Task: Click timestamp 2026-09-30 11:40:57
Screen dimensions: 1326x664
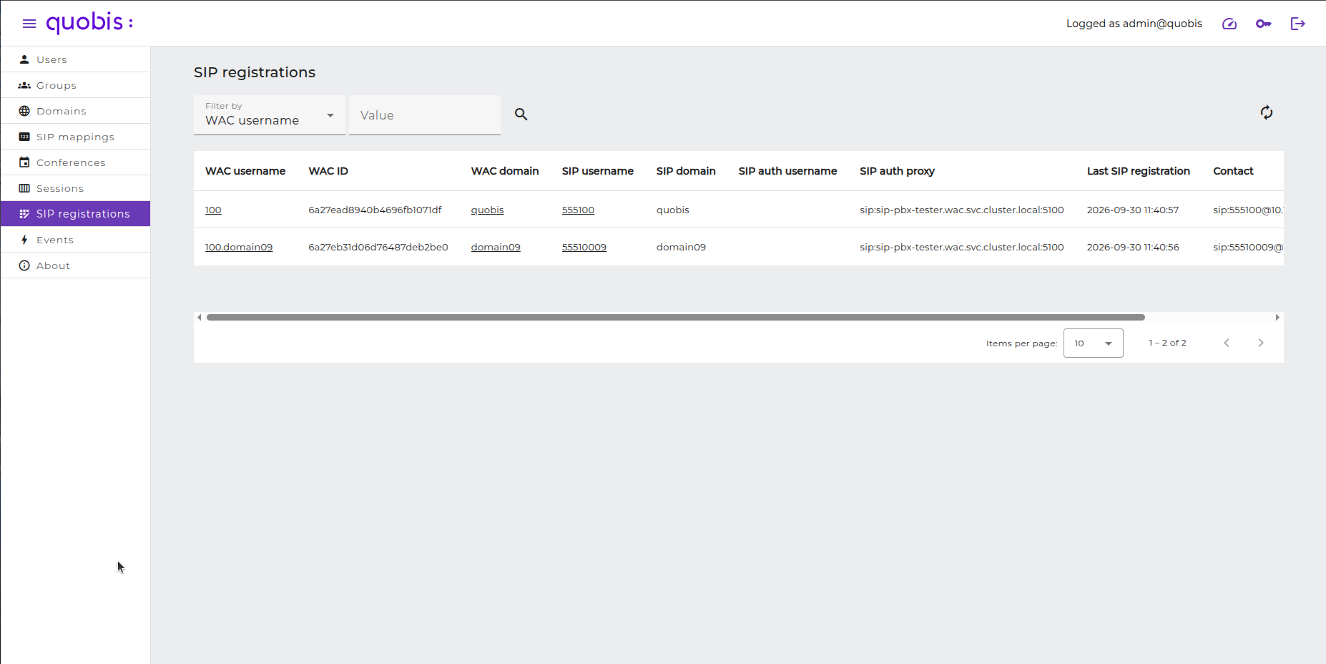Action: (x=1132, y=210)
